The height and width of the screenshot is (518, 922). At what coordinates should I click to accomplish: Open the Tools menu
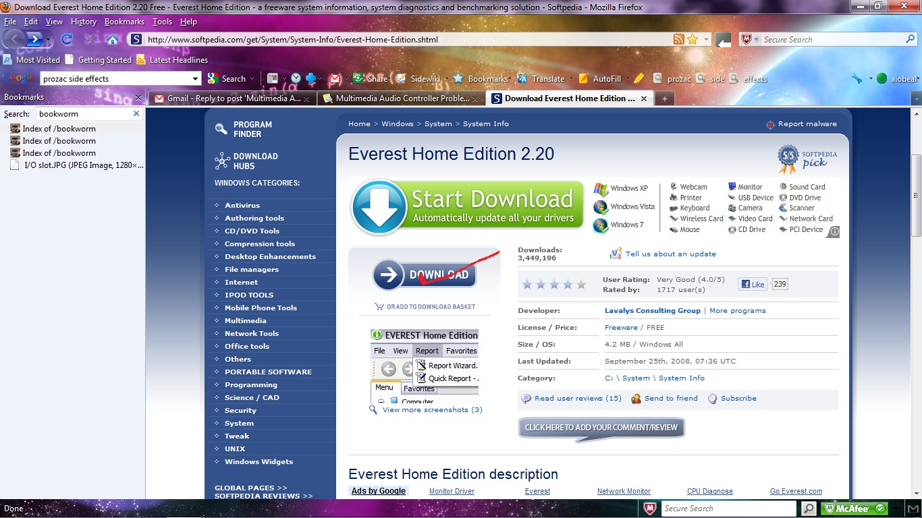pyautogui.click(x=162, y=22)
